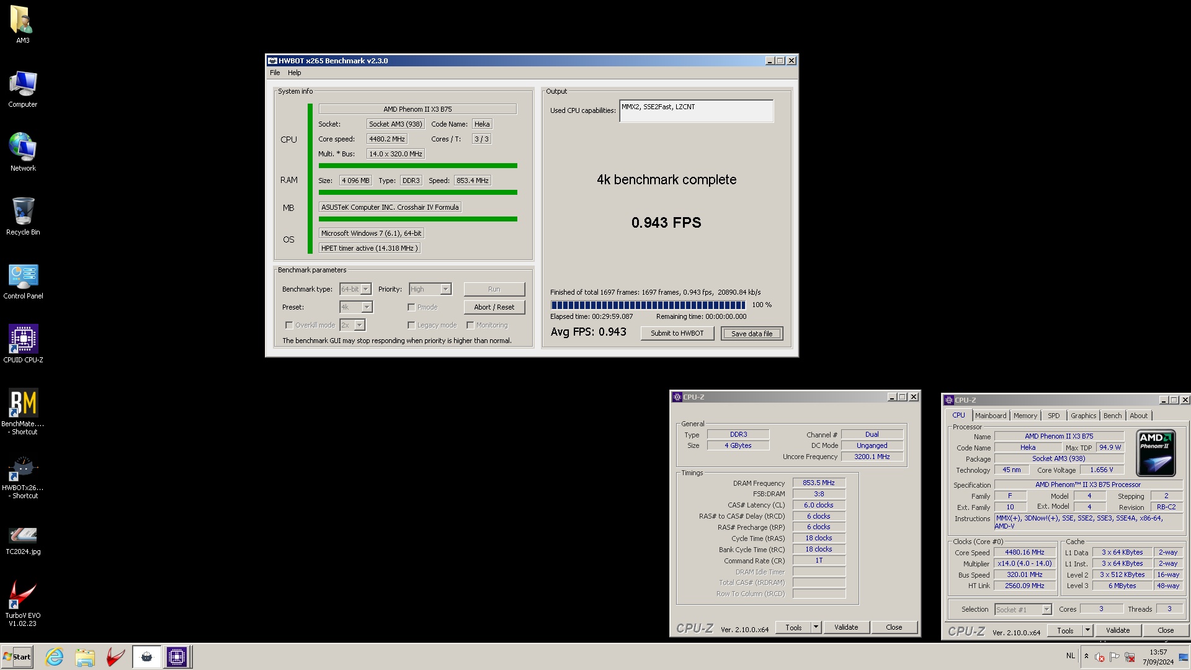The height and width of the screenshot is (670, 1191).
Task: Toggle the Monitoring checkbox
Action: point(470,325)
